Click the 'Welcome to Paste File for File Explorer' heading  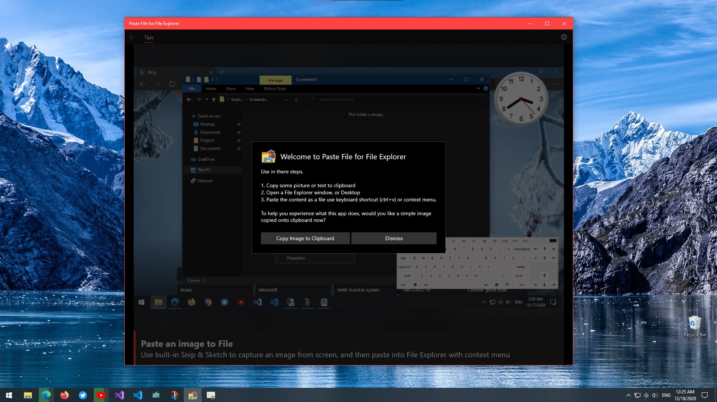[x=343, y=157]
